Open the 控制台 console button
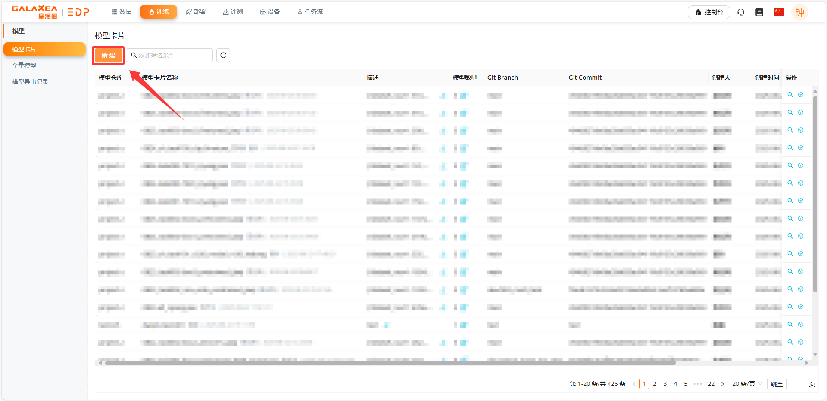 click(x=708, y=12)
